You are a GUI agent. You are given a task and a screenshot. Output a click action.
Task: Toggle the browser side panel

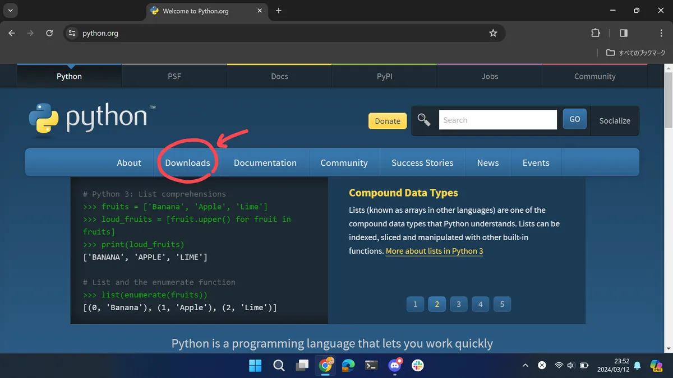[624, 33]
